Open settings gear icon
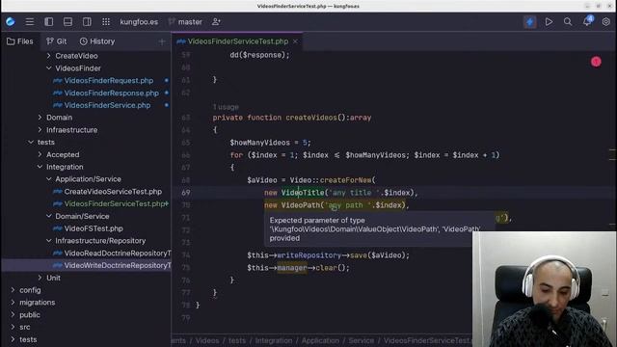 (606, 21)
